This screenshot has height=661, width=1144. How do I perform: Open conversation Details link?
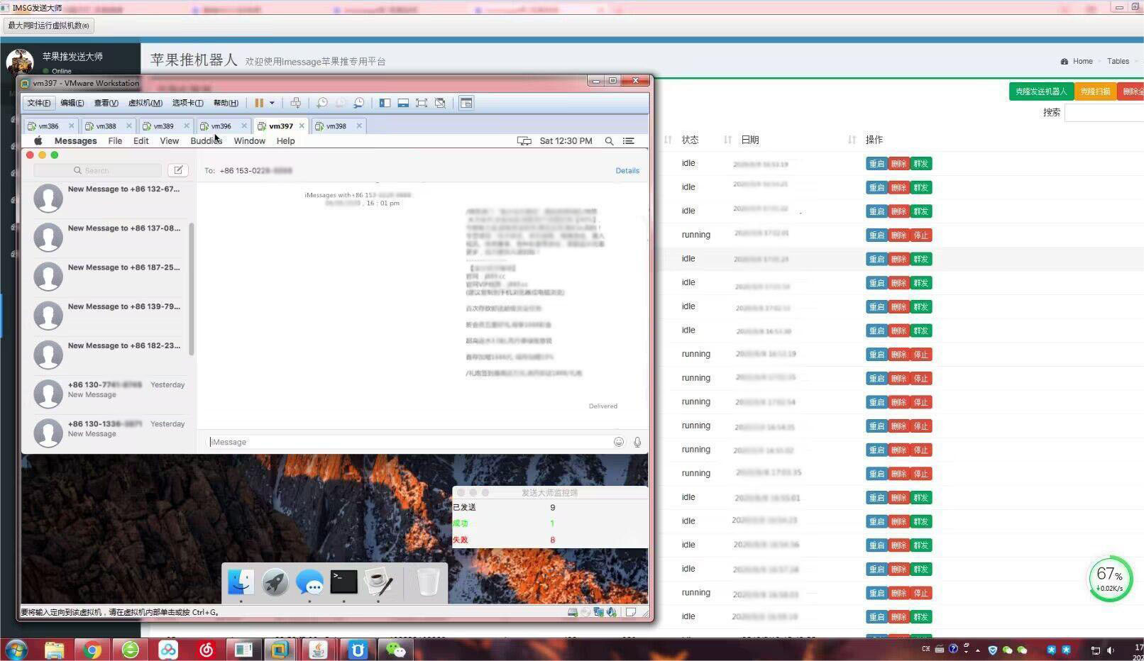[x=627, y=170]
